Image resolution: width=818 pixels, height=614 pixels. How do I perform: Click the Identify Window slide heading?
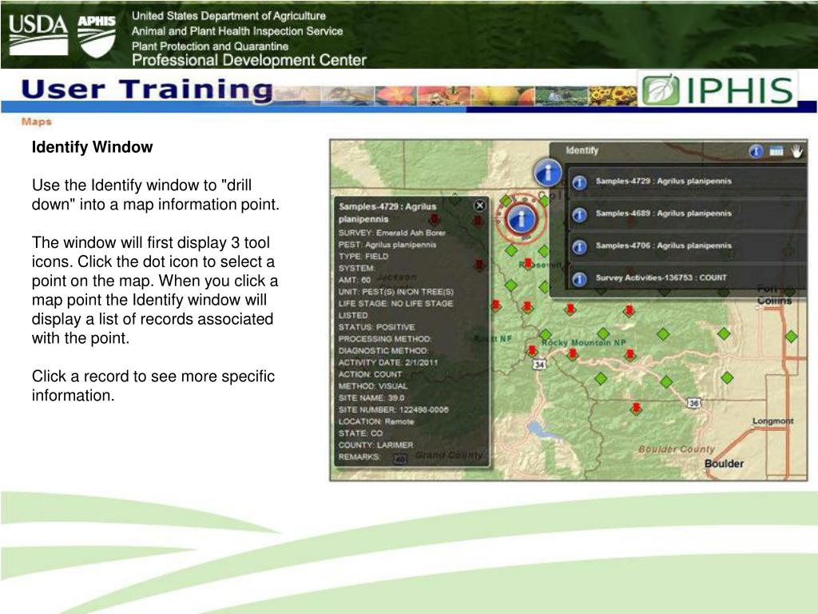[93, 147]
